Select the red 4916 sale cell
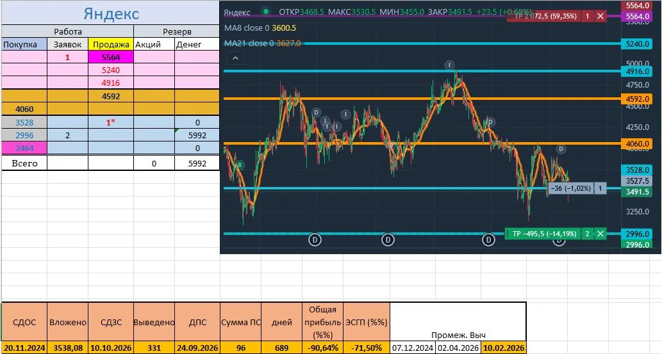Image resolution: width=662 pixels, height=354 pixels. (111, 83)
